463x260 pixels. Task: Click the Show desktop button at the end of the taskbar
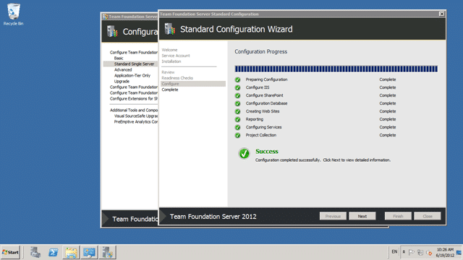(459, 252)
